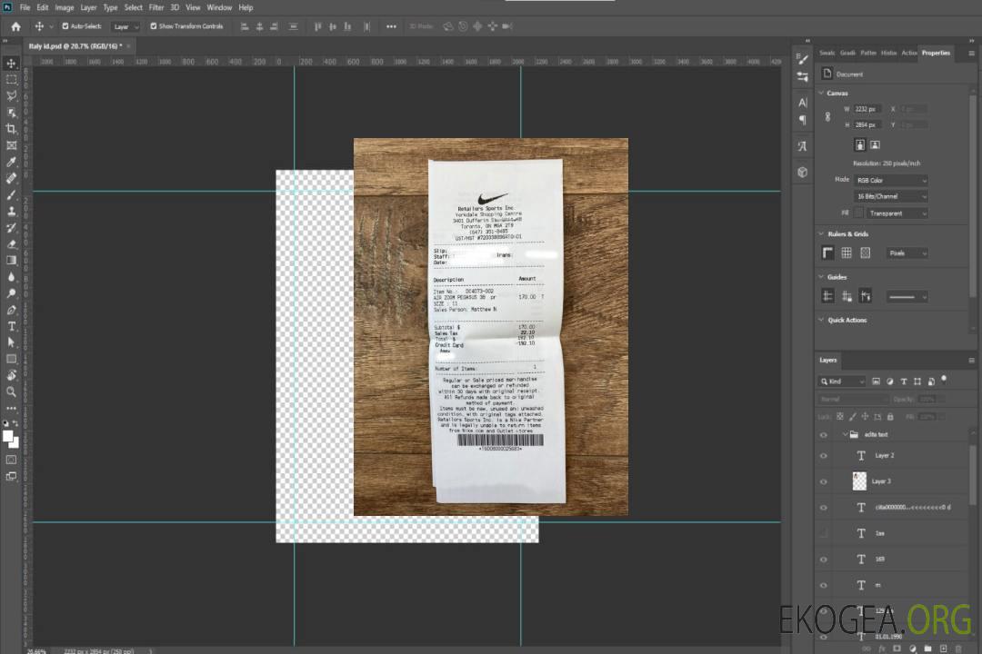Hide Layer 2 visibility eye

click(824, 456)
